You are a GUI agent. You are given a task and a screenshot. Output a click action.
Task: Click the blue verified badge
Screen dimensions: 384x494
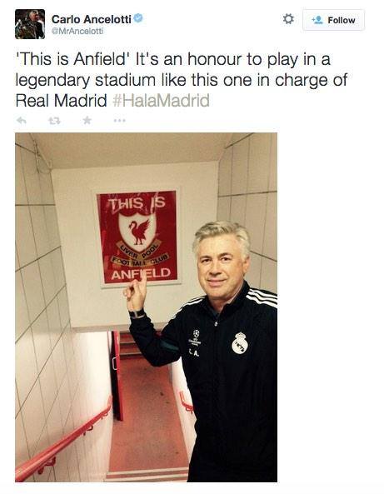click(138, 18)
